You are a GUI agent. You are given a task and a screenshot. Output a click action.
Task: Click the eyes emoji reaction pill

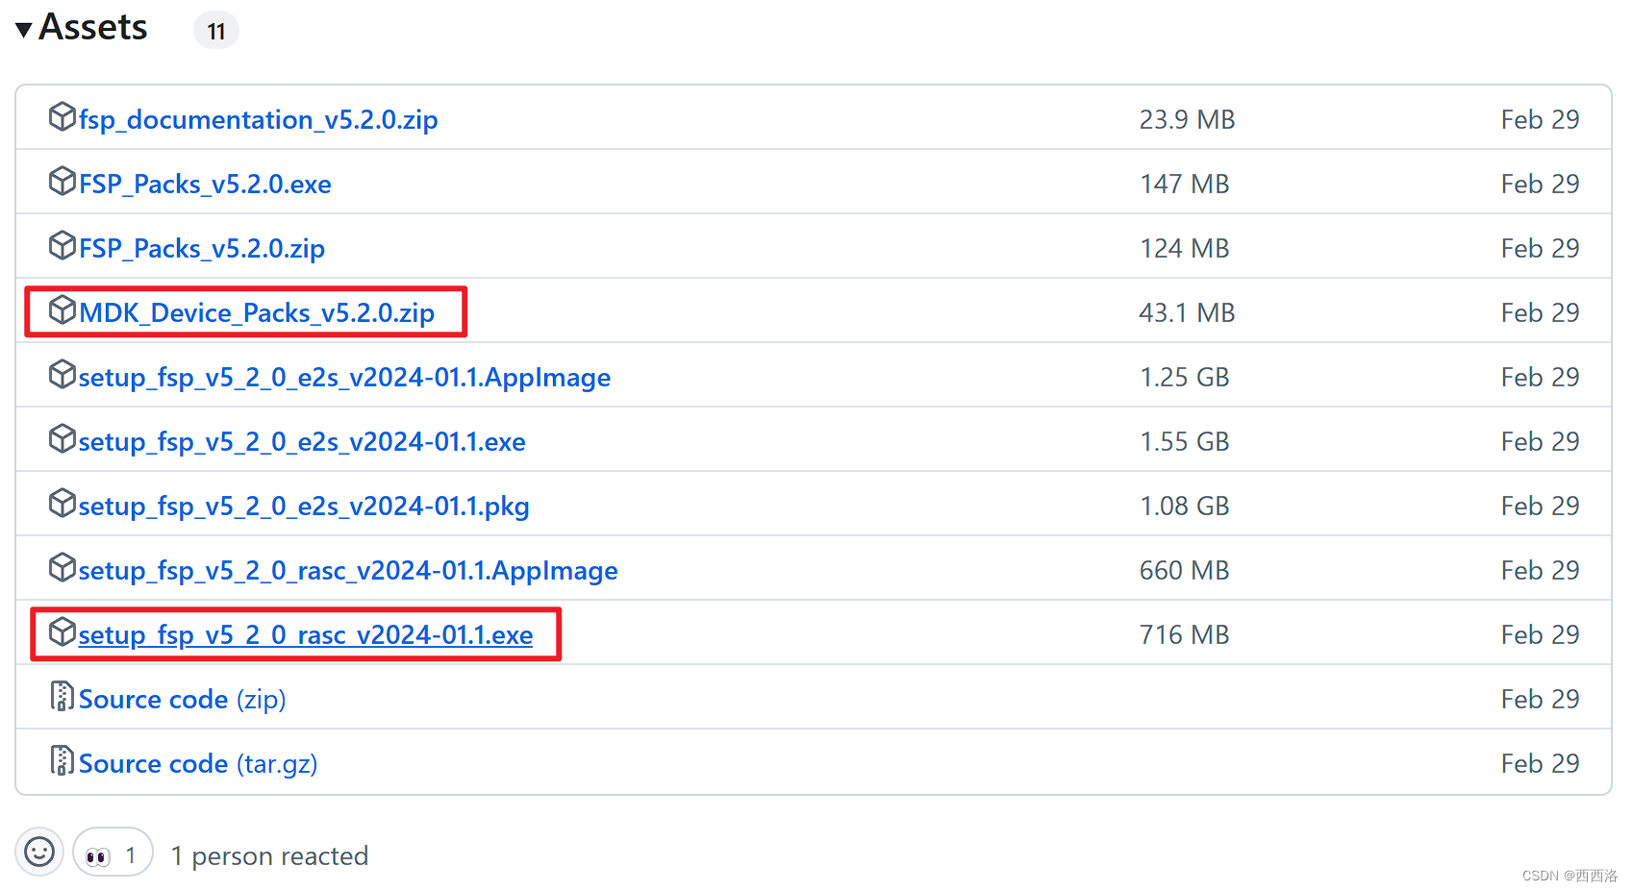pos(112,852)
